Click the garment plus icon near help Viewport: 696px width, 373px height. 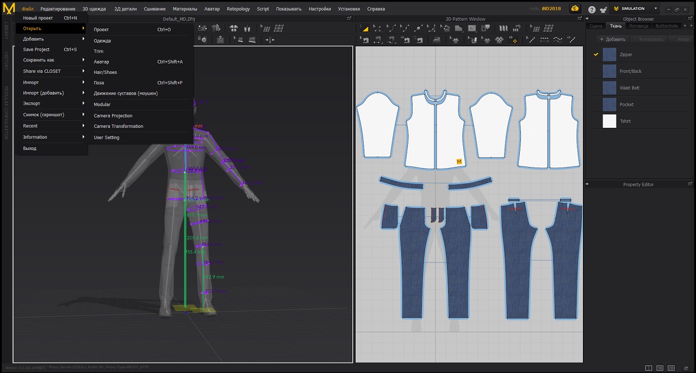tap(602, 9)
